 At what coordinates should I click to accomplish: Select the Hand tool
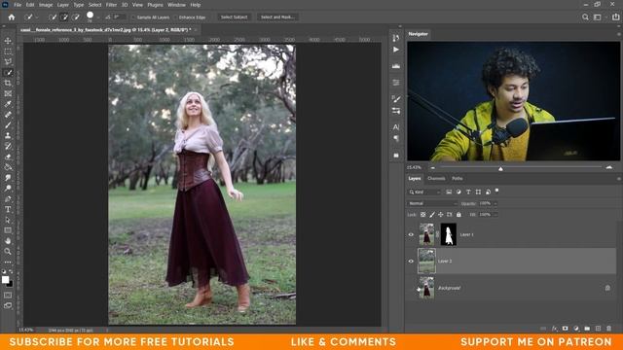coord(8,241)
